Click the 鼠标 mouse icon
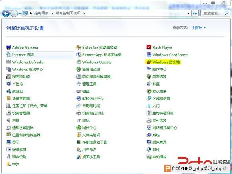This screenshot has height=174, width=232. click(79, 120)
